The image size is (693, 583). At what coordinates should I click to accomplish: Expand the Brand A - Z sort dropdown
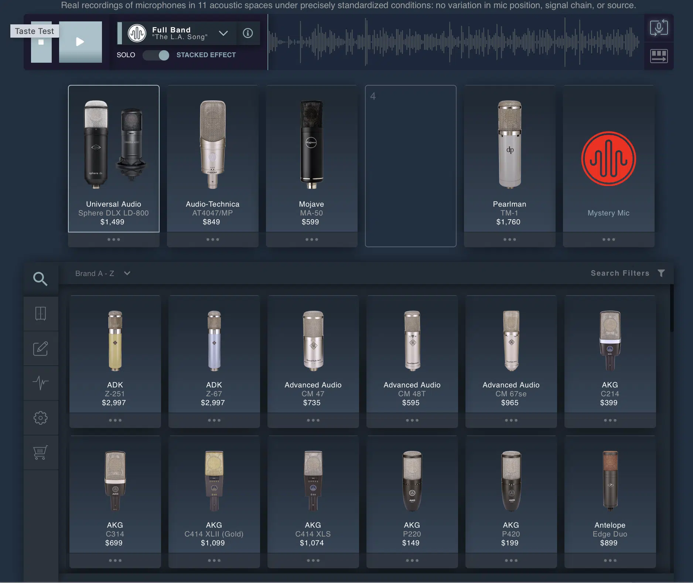coord(127,273)
